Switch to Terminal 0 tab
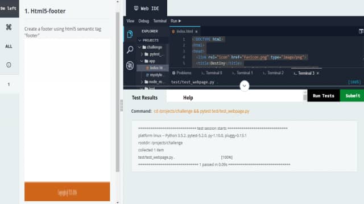Image resolution: width=364 pixels, height=204 pixels. tap(212, 73)
